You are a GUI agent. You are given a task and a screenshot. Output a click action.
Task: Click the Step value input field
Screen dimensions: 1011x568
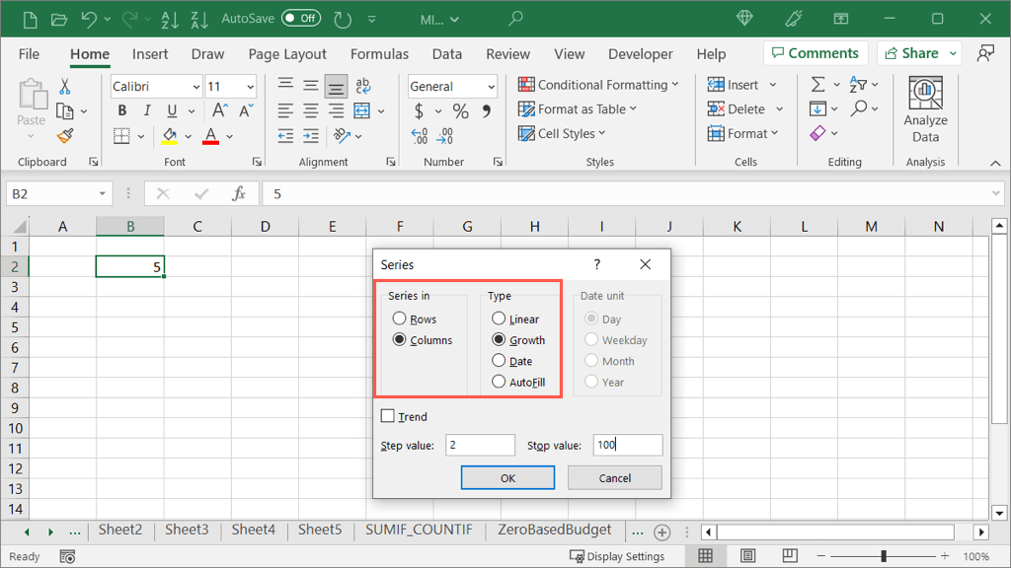coord(480,445)
